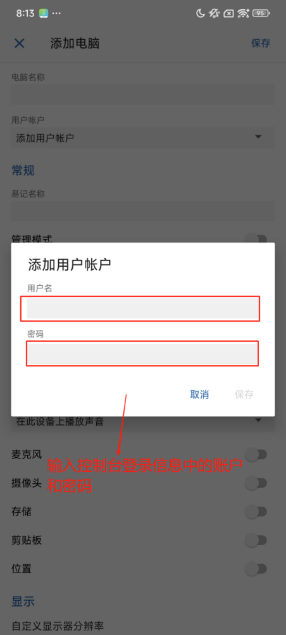Image resolution: width=286 pixels, height=635 pixels.
Task: Tap the battery indicator icon
Action: click(x=261, y=13)
